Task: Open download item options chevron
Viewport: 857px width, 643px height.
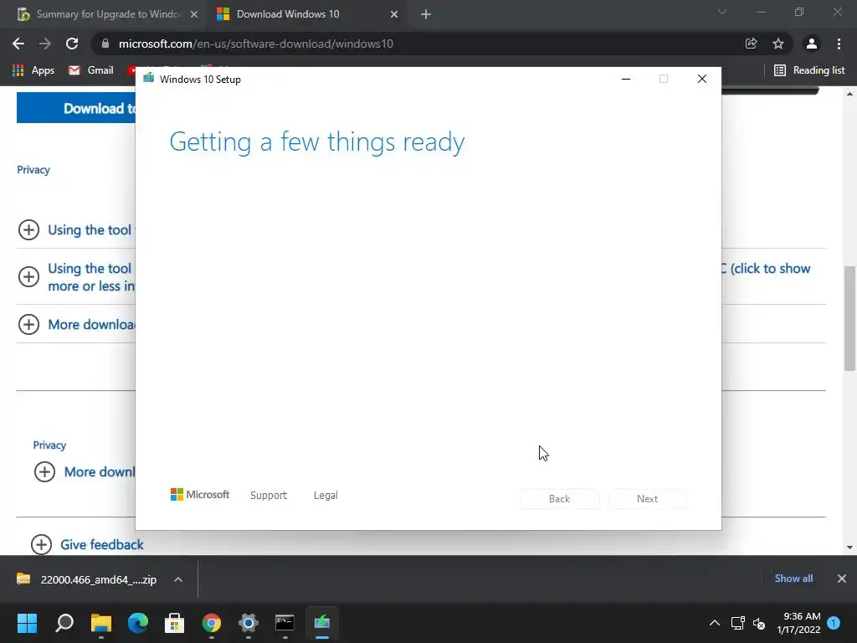Action: coord(178,579)
